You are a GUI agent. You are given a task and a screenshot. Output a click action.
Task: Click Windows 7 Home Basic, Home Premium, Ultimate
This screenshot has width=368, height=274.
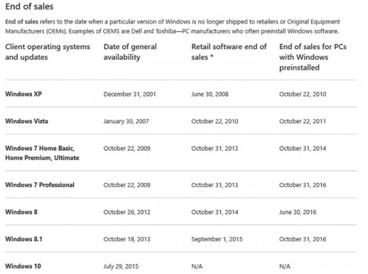(x=42, y=153)
